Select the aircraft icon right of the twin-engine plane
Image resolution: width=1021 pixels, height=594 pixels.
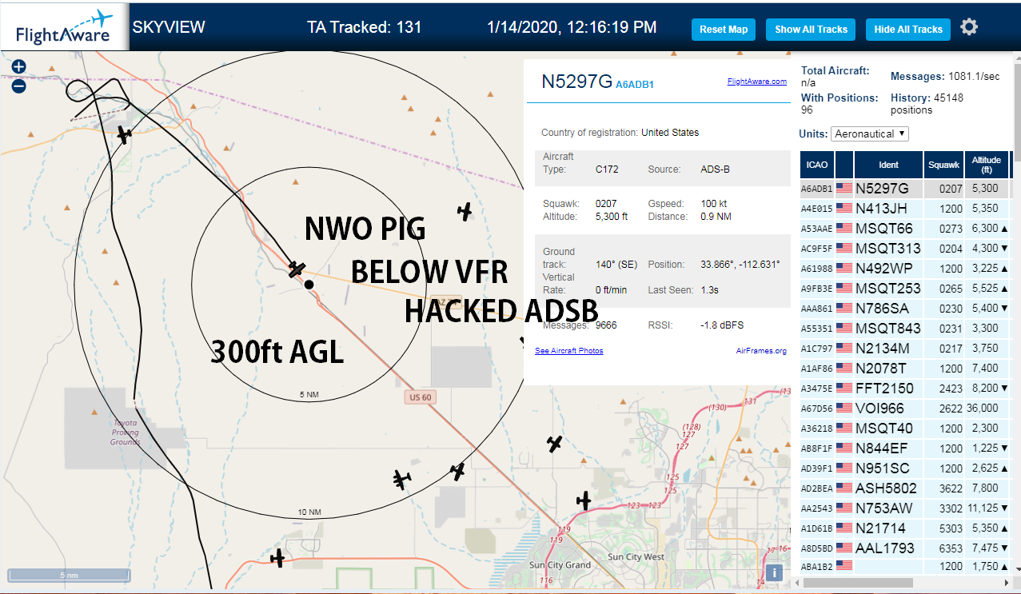(457, 472)
